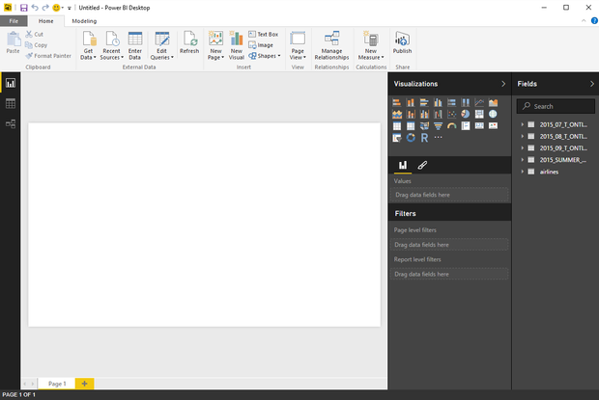
Task: Click the New Visual button
Action: click(237, 45)
